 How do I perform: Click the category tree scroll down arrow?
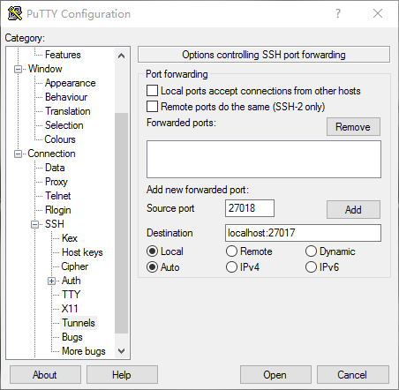121,351
